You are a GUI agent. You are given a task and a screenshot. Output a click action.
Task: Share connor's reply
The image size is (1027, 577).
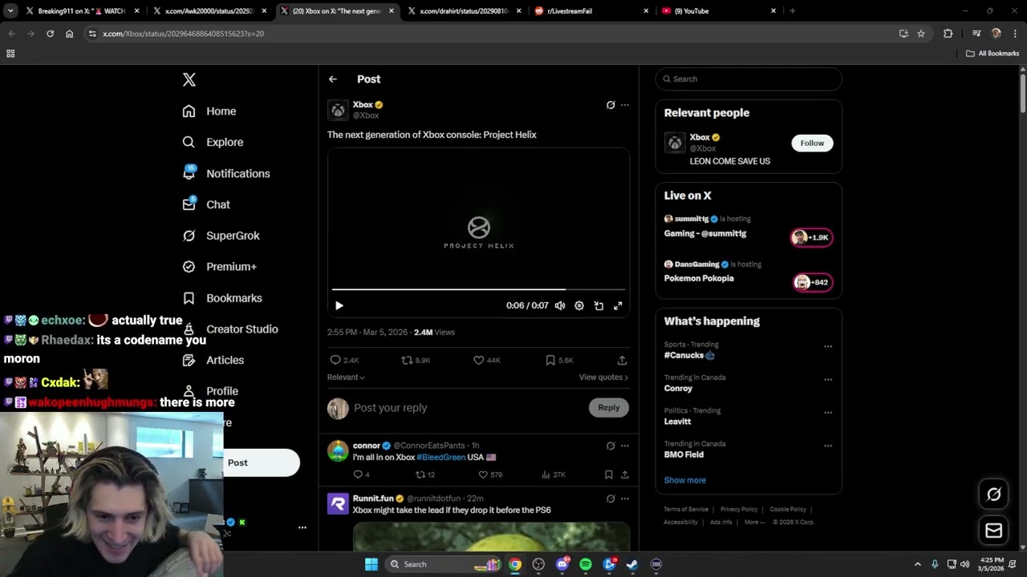pyautogui.click(x=624, y=474)
